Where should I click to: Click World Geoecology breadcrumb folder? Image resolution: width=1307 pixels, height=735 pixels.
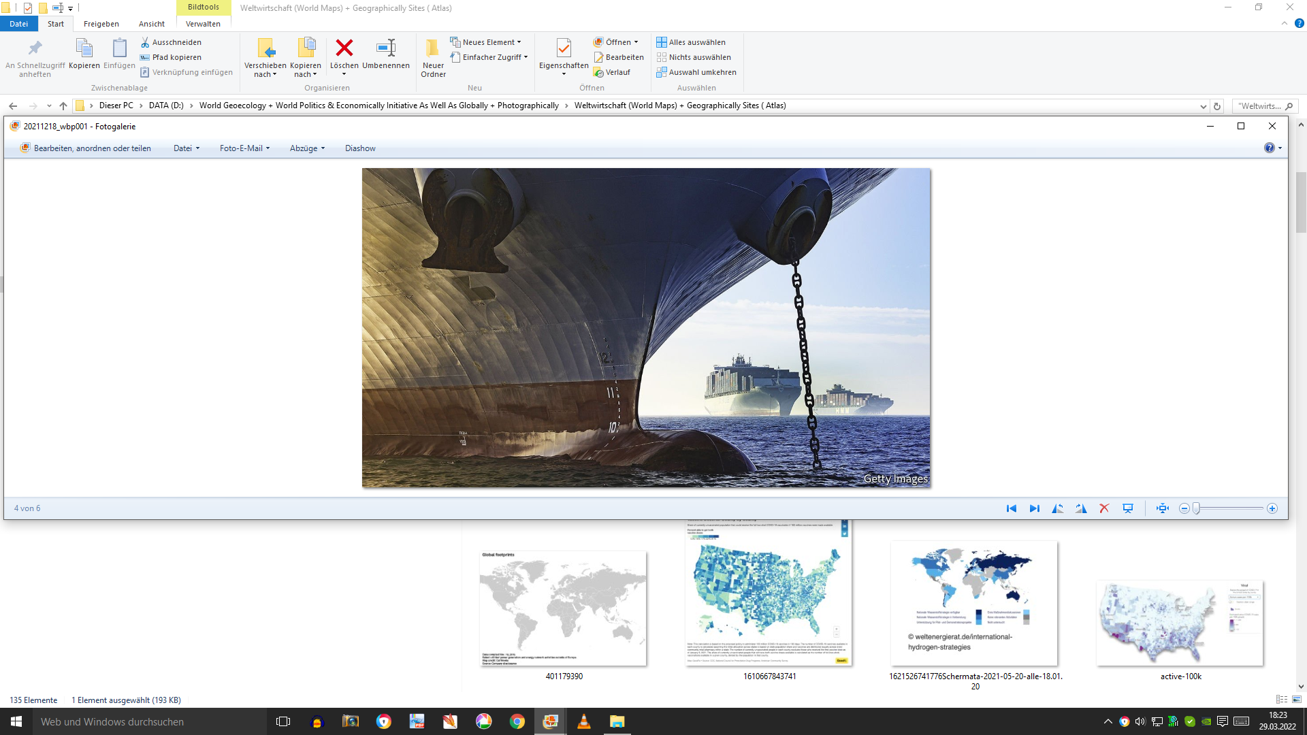[379, 105]
